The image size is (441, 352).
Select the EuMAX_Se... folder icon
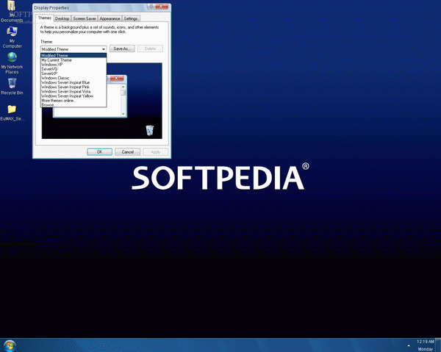[x=12, y=112]
